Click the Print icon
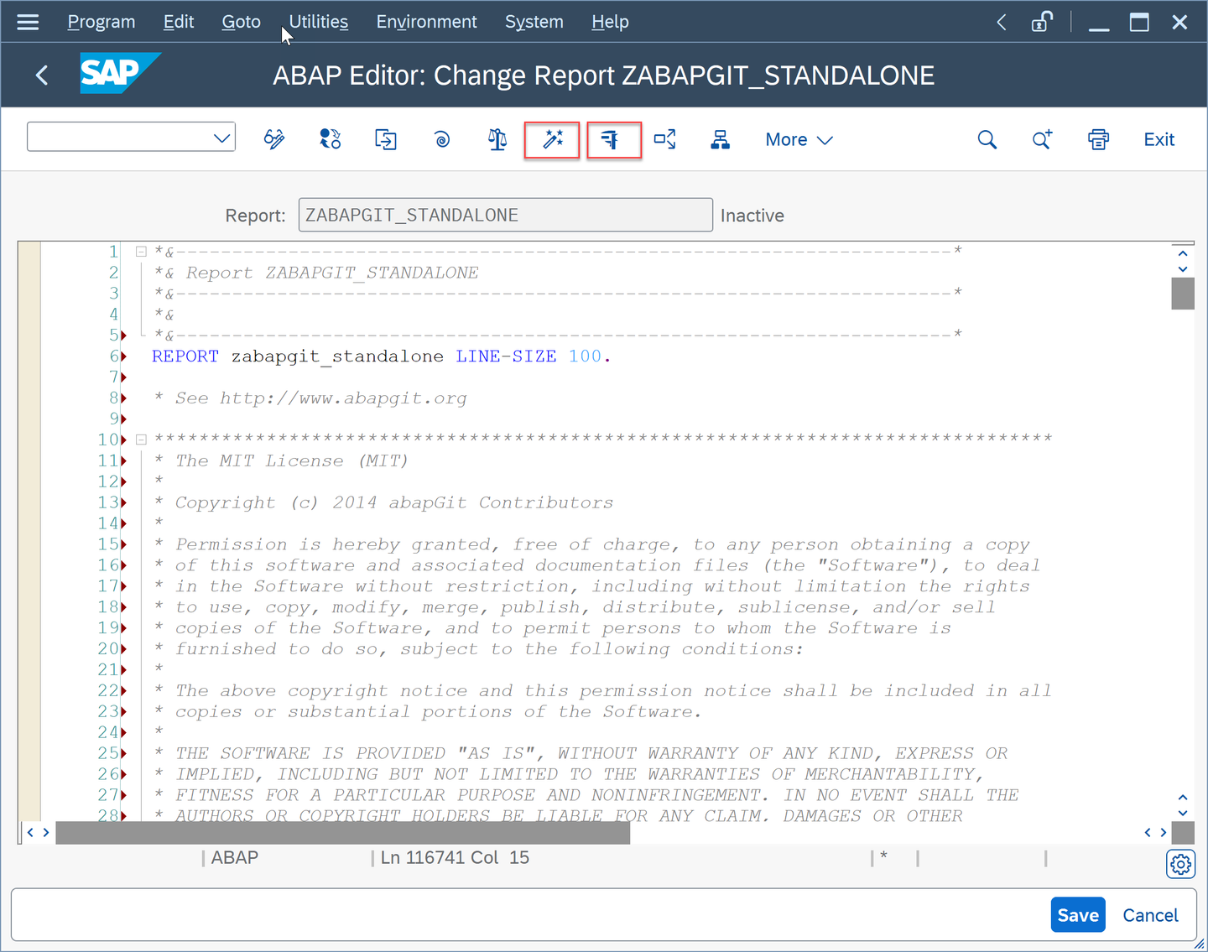The width and height of the screenshot is (1208, 952). pos(1098,139)
